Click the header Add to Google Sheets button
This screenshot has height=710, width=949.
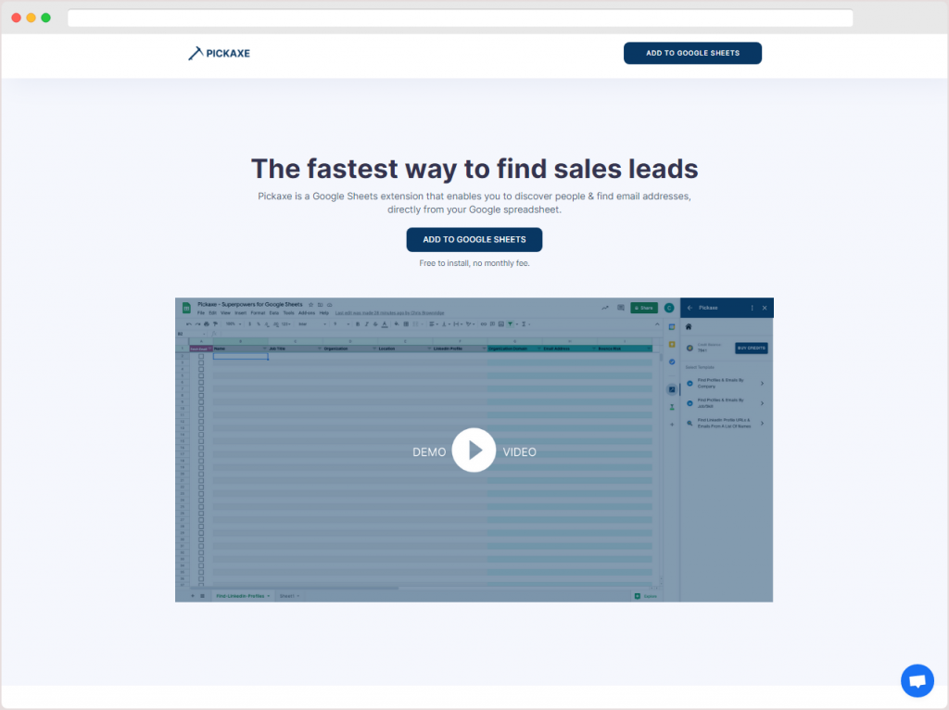(x=692, y=53)
